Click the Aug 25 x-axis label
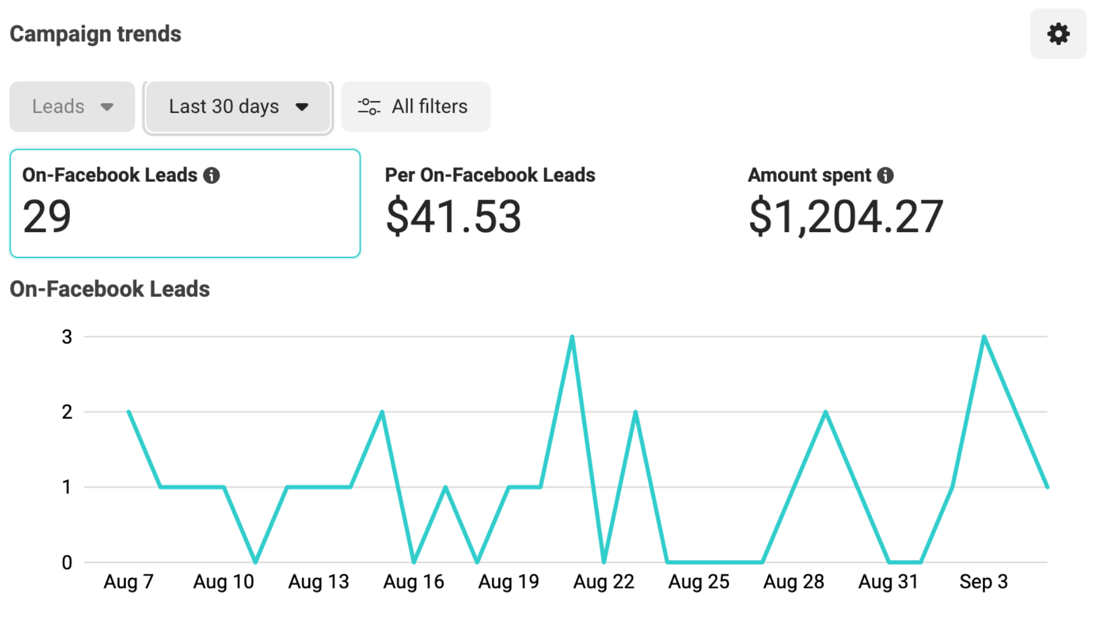Viewport: 1094px width, 624px height. click(699, 582)
